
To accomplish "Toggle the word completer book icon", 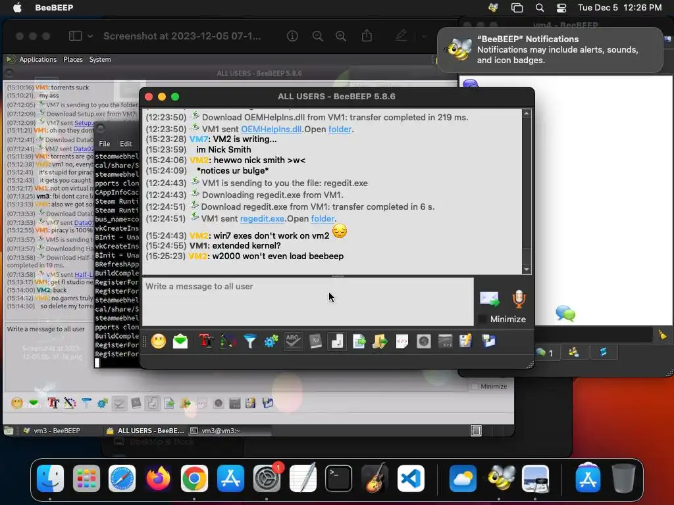I will (315, 341).
